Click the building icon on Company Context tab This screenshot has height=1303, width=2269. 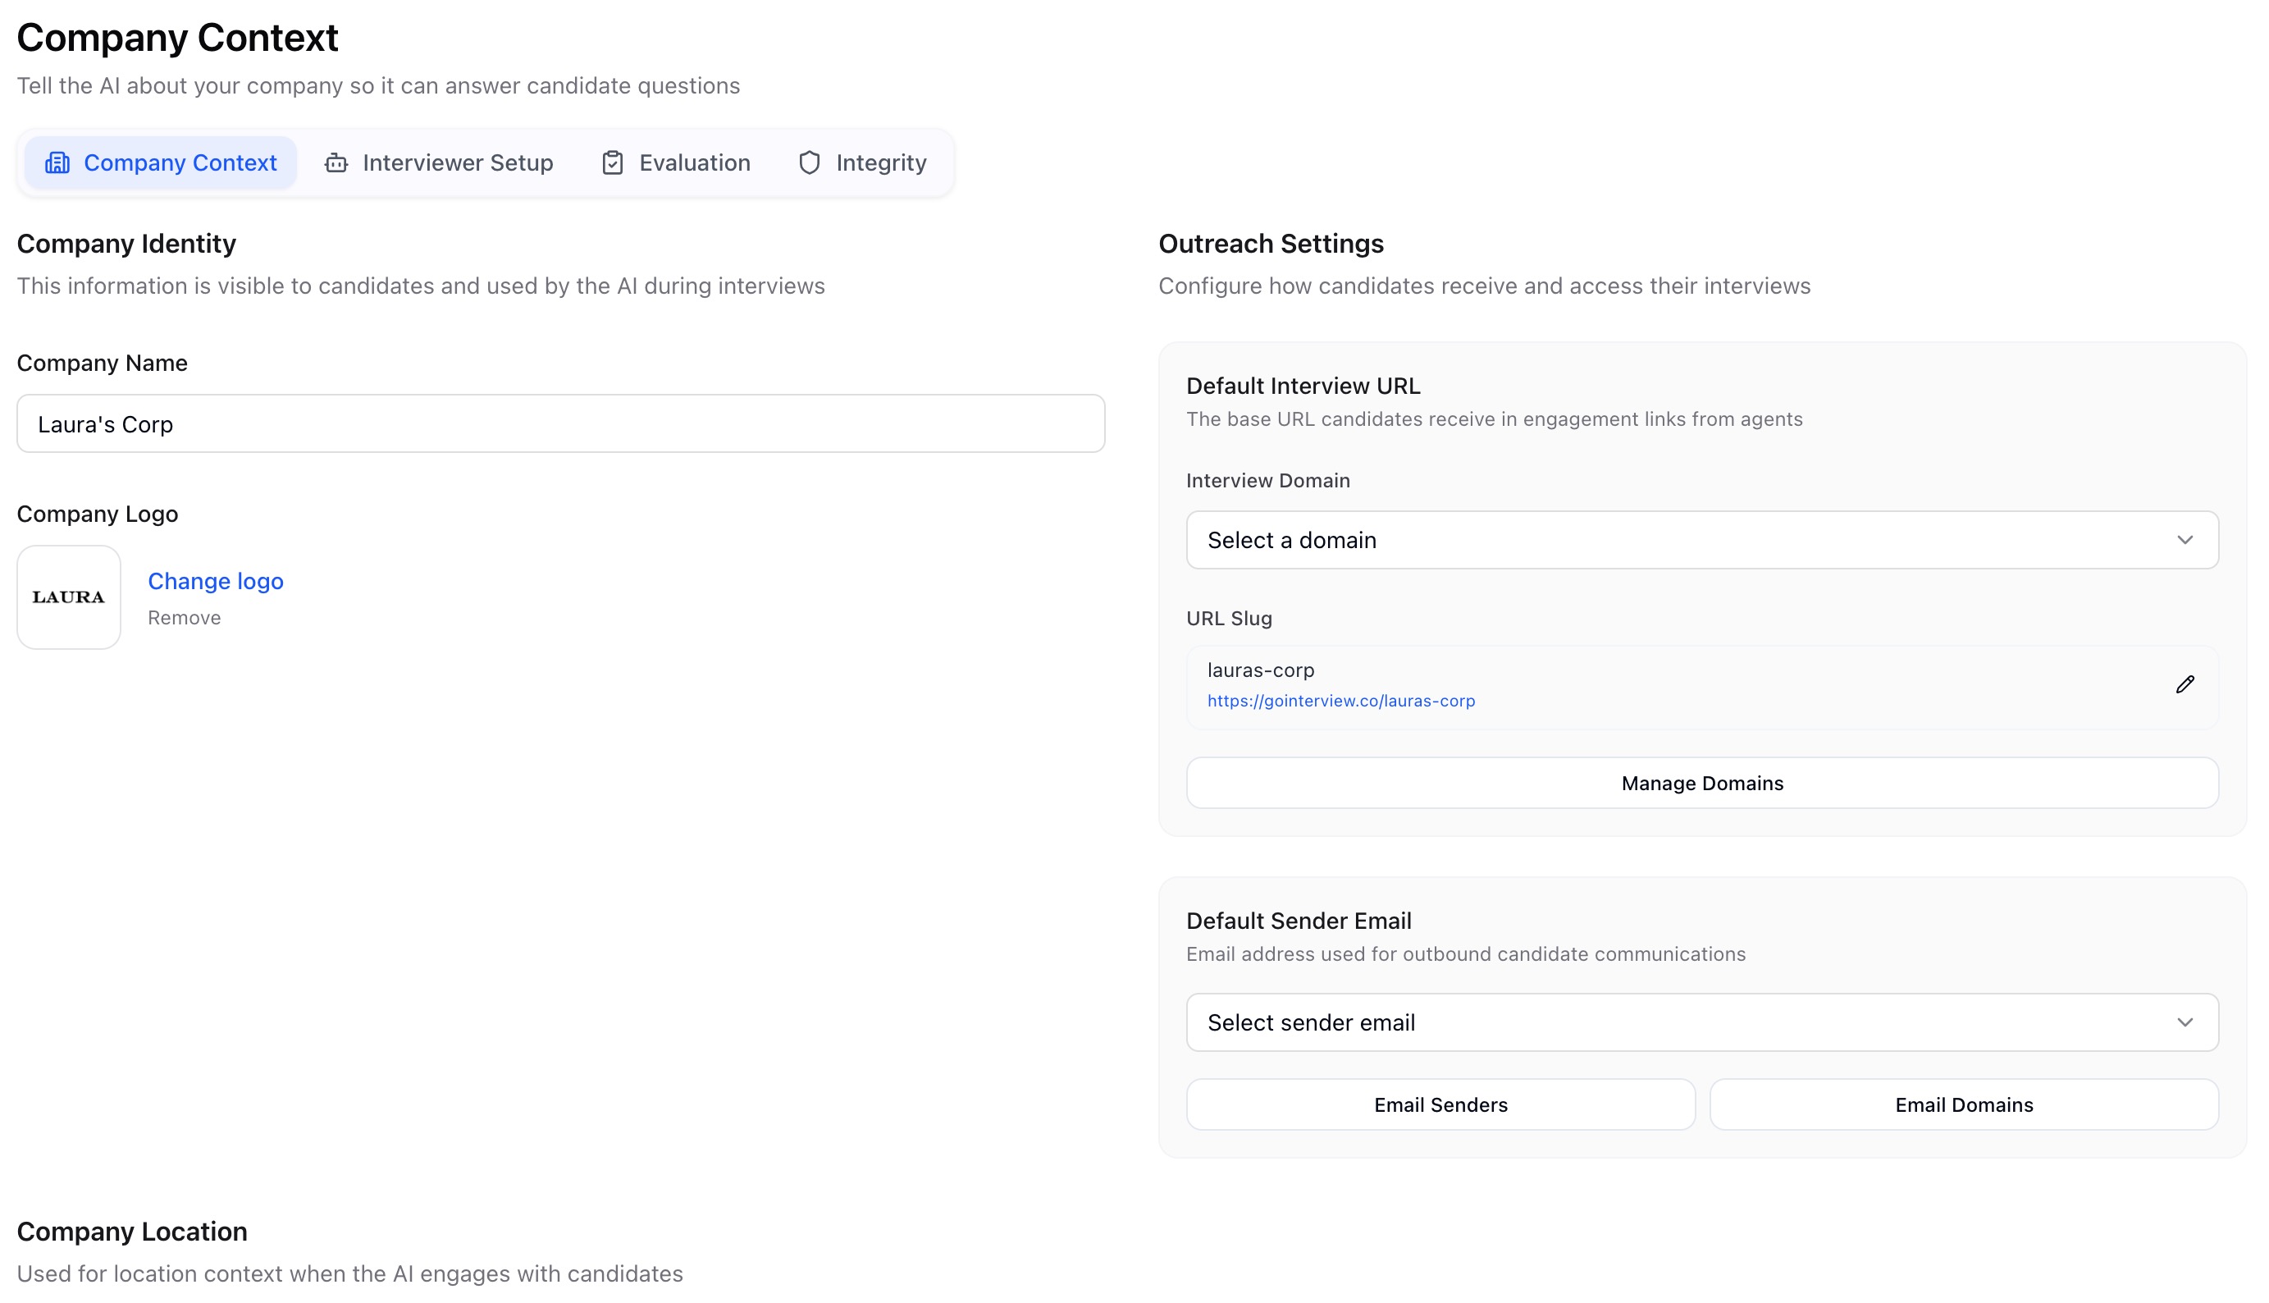[x=57, y=162]
